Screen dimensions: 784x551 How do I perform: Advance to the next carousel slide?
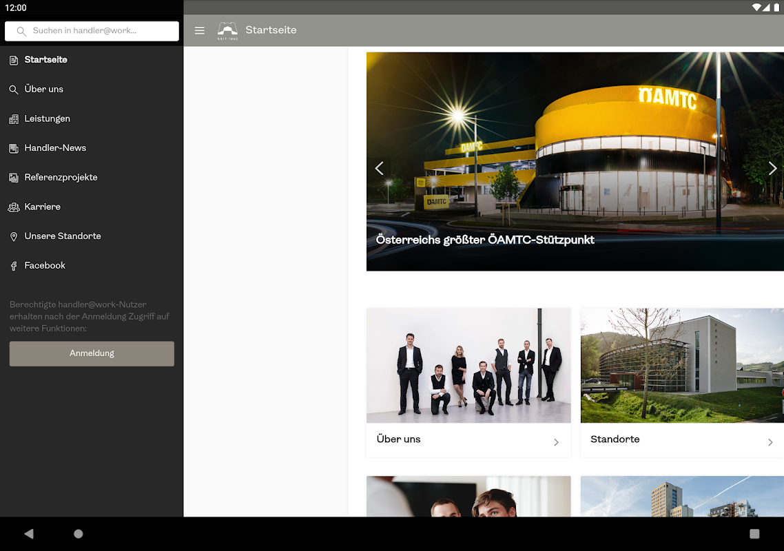[772, 168]
